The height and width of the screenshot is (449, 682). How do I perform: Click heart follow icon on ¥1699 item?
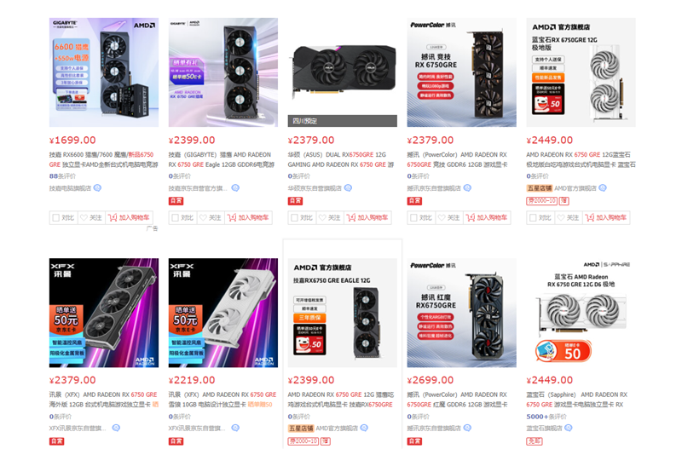(x=84, y=218)
